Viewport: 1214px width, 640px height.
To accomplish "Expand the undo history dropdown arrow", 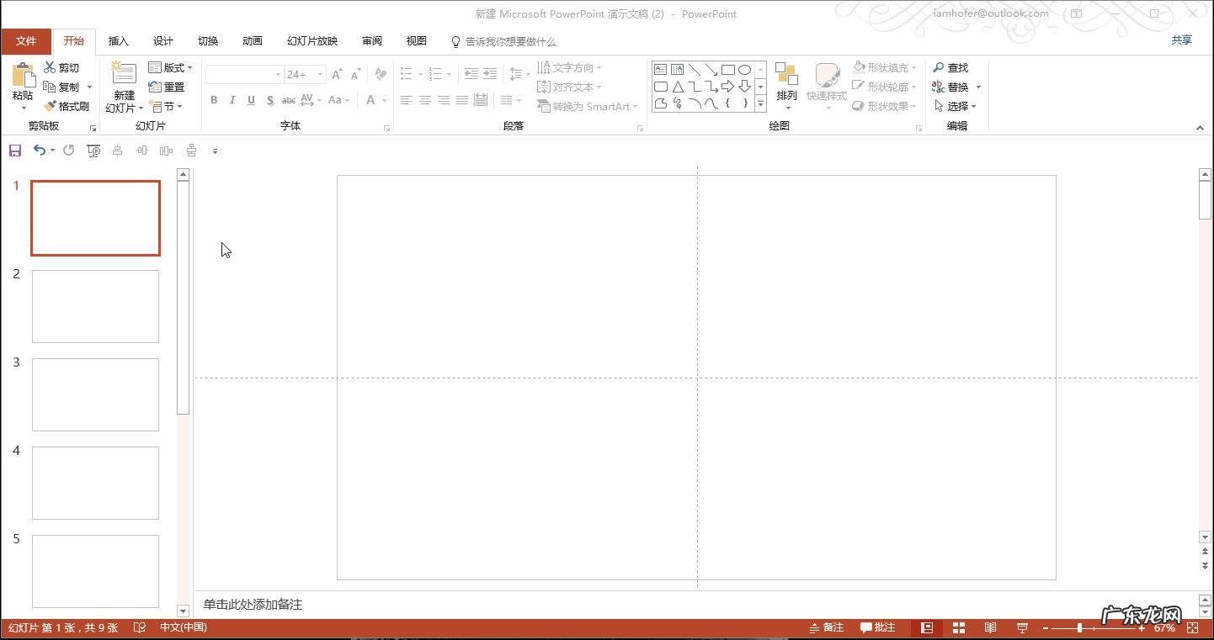I will (x=52, y=151).
